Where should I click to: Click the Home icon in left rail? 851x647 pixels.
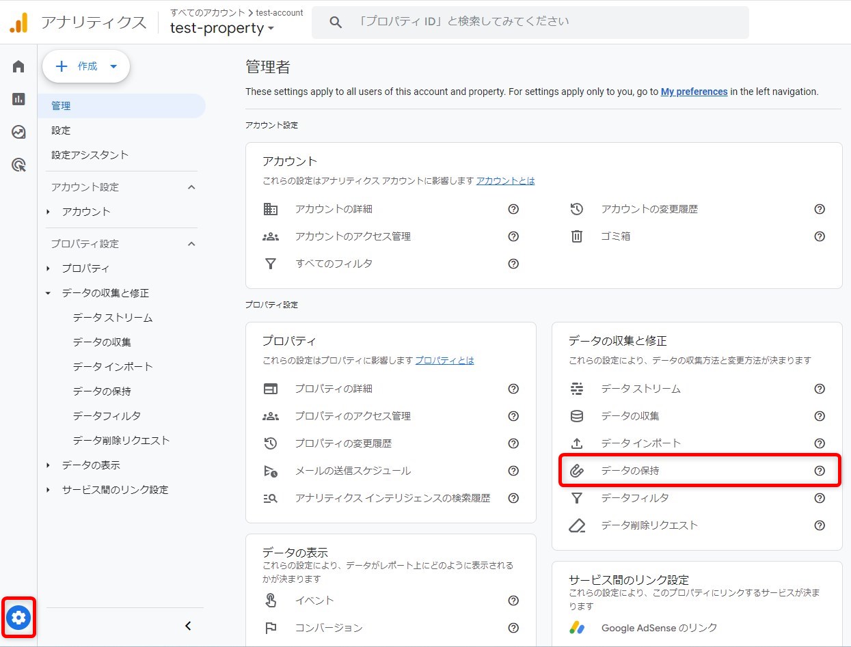click(x=18, y=66)
